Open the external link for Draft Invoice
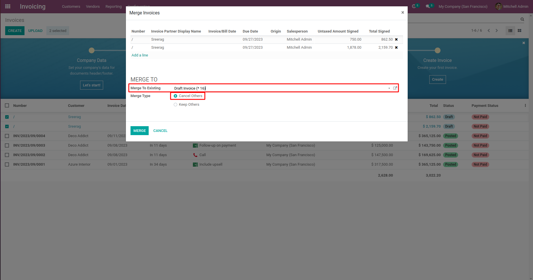 tap(395, 88)
